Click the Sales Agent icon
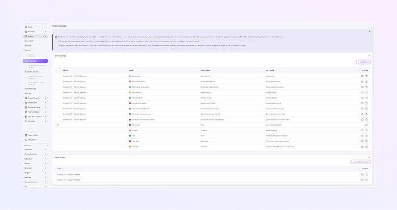Image resolution: width=397 pixels, height=210 pixels. coord(26,102)
